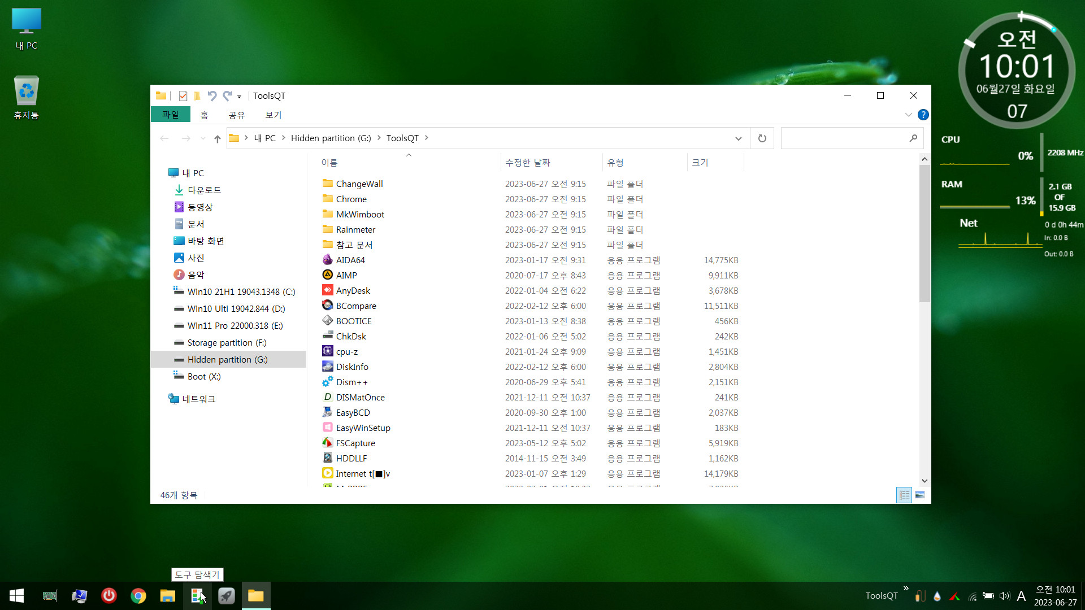Viewport: 1085px width, 610px height.
Task: Select the FSCapture icon
Action: coord(327,443)
